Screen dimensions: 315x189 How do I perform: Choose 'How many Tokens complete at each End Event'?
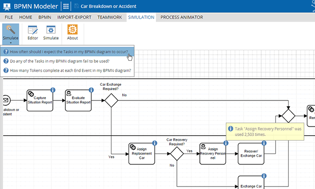(67, 70)
